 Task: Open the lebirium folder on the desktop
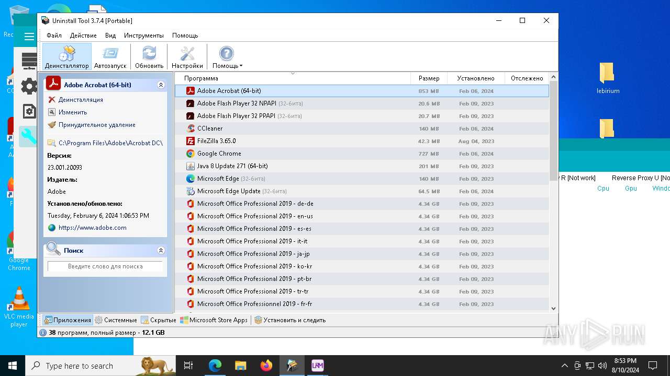[x=608, y=78]
